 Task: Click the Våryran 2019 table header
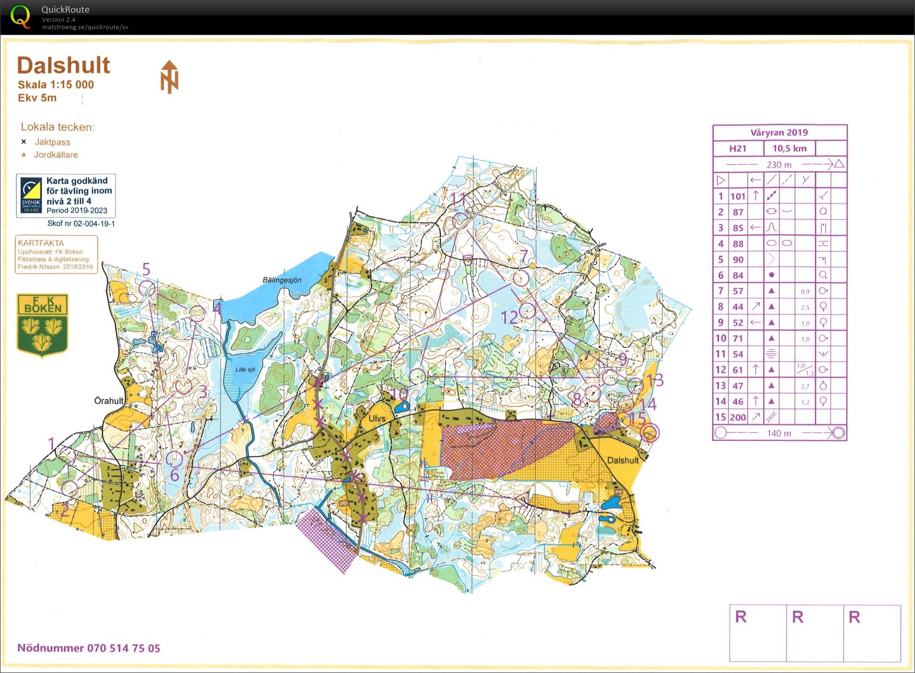(779, 133)
